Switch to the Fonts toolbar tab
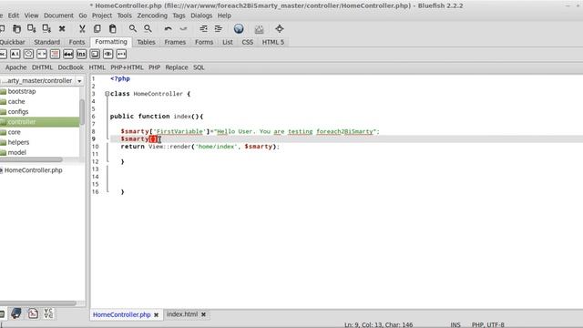 (77, 42)
